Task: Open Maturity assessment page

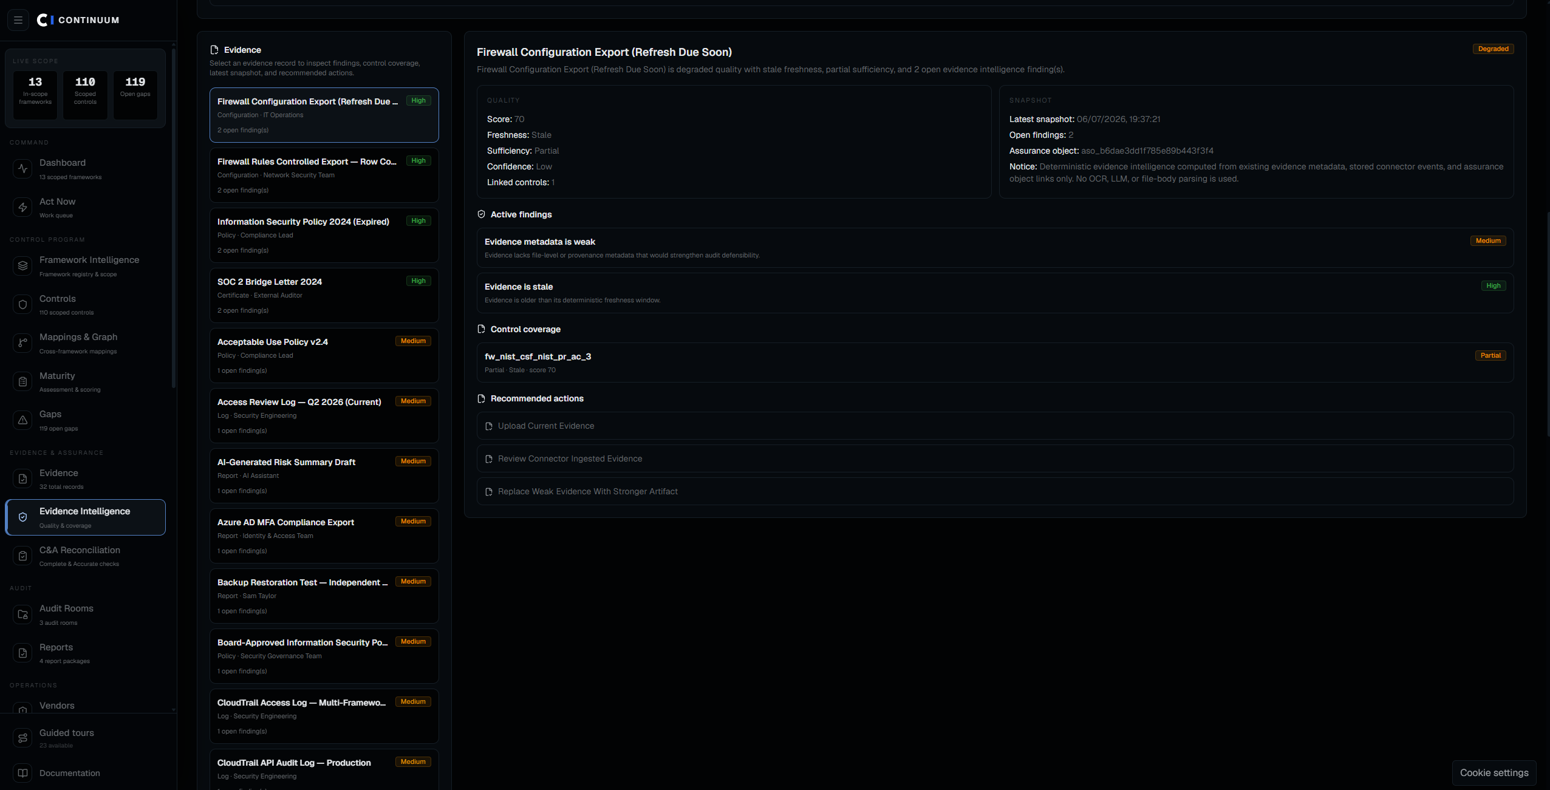Action: pos(86,382)
